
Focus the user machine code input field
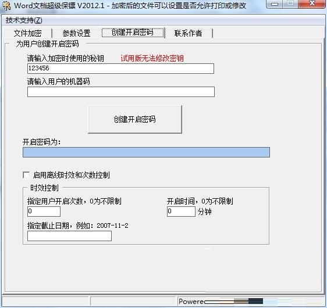click(x=121, y=92)
